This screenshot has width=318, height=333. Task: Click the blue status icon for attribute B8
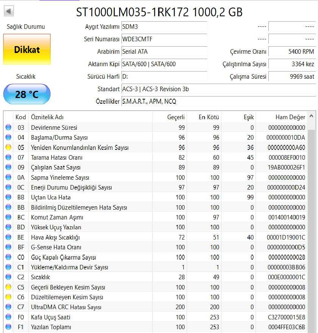[8, 197]
